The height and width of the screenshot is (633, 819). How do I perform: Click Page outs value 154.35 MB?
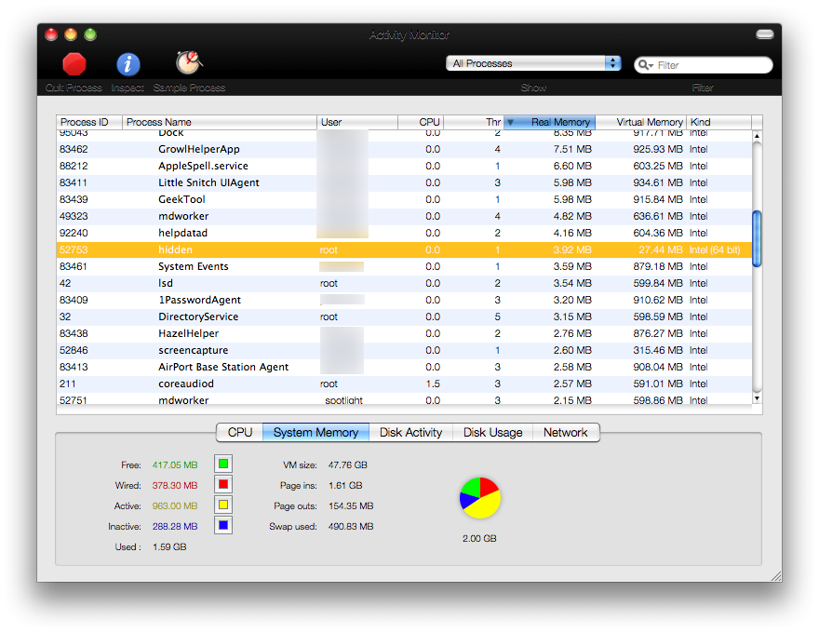pos(351,506)
